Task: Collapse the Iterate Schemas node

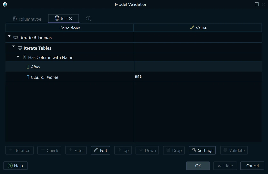Action: click(x=9, y=36)
